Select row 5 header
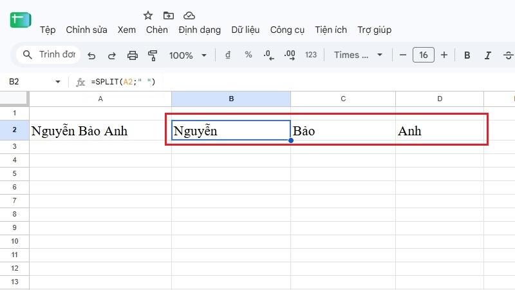Image resolution: width=515 pixels, height=290 pixels. (14, 173)
